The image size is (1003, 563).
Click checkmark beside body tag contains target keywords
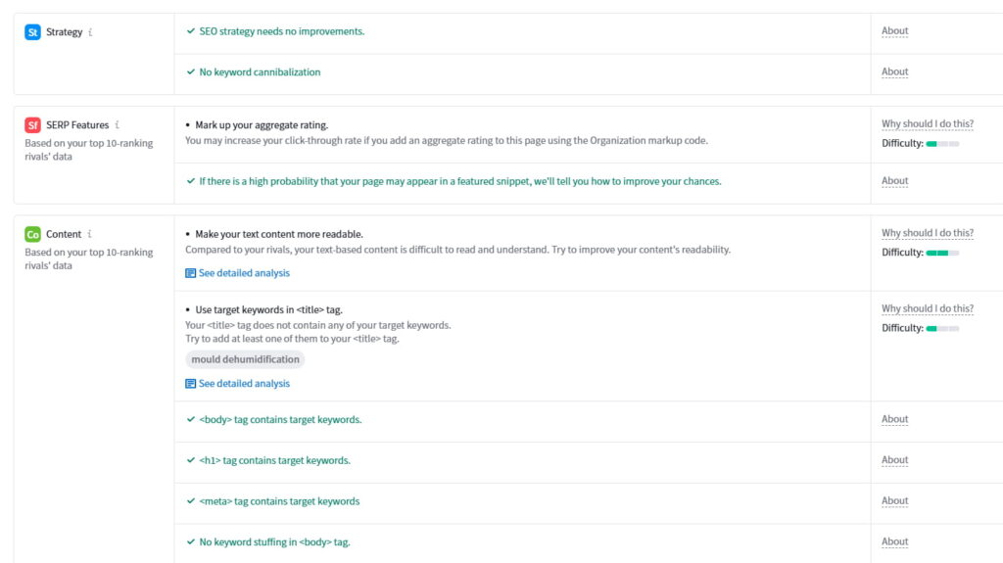click(191, 419)
